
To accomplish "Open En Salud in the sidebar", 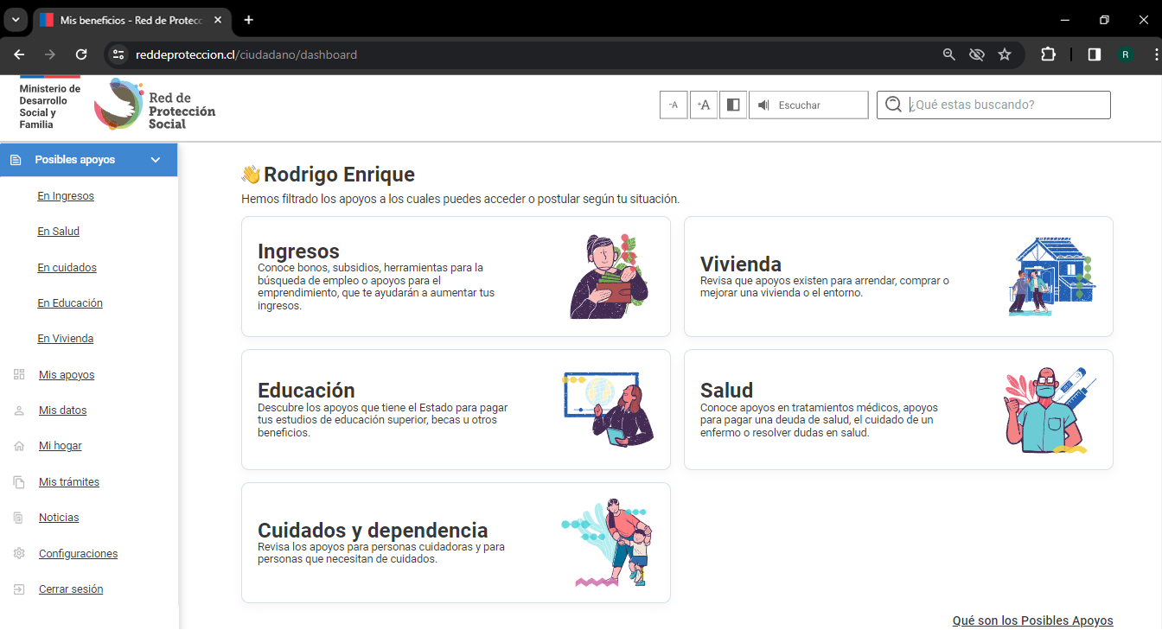I will (58, 232).
